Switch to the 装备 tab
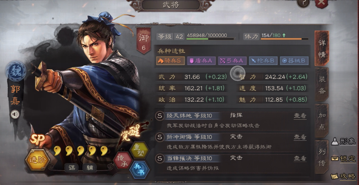 [x=322, y=85]
